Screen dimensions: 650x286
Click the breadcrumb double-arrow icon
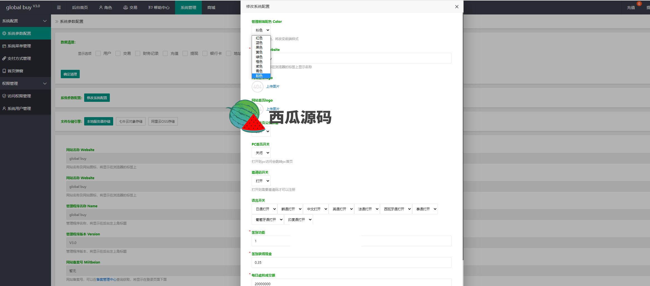(x=57, y=21)
